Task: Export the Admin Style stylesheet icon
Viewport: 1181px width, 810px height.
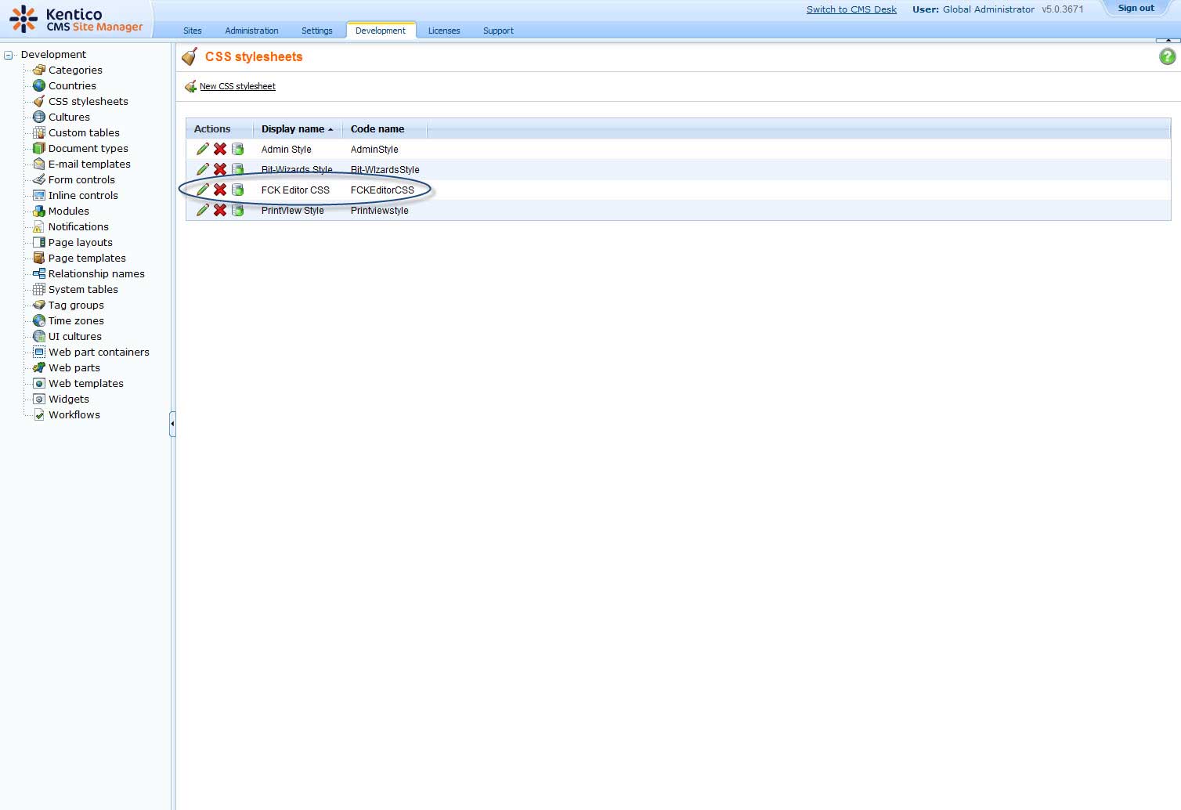Action: coord(237,149)
